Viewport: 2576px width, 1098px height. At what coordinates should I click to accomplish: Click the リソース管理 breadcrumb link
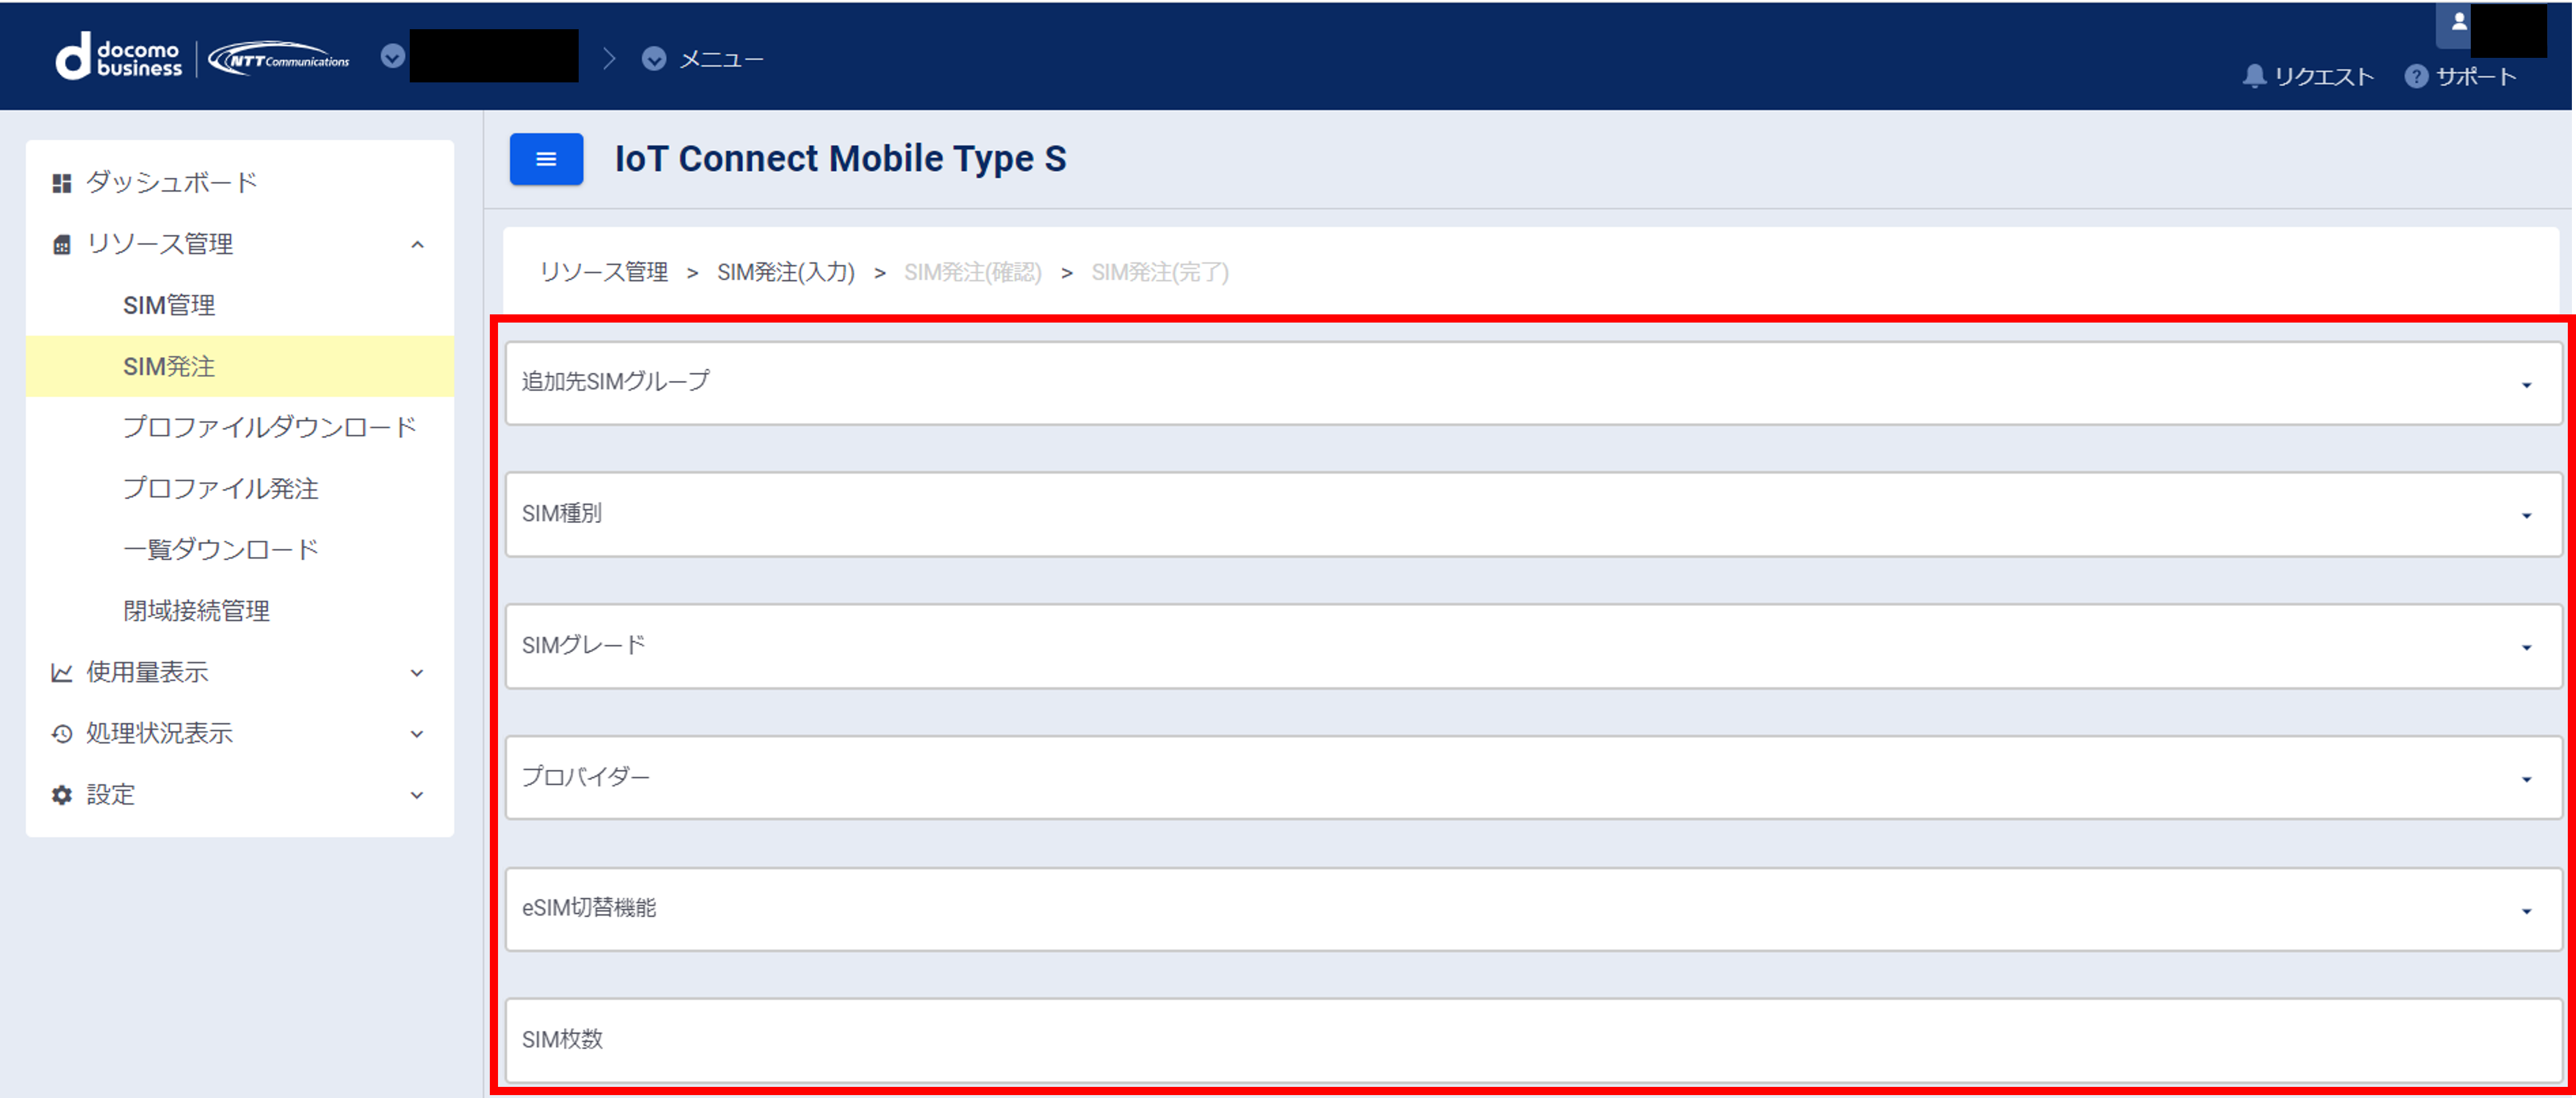coord(604,272)
